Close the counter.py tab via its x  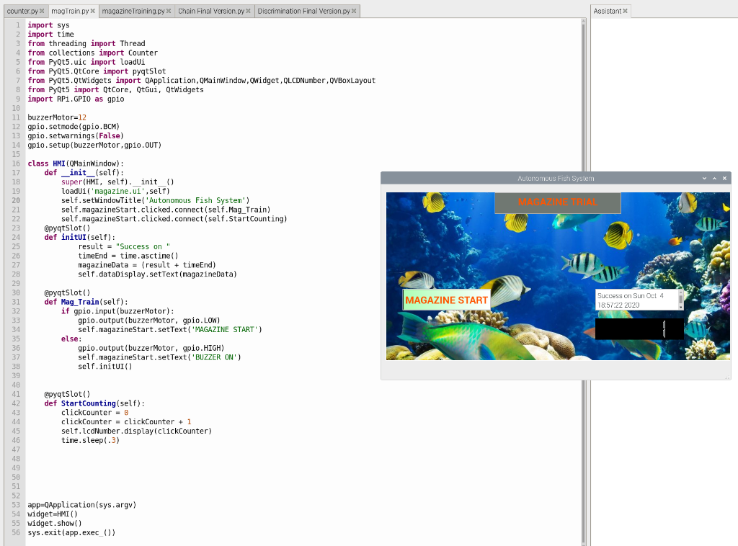(x=42, y=11)
